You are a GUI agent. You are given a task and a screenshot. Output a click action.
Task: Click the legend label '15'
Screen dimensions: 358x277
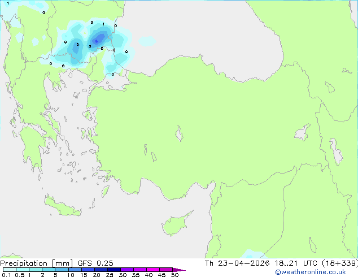coord(84,275)
